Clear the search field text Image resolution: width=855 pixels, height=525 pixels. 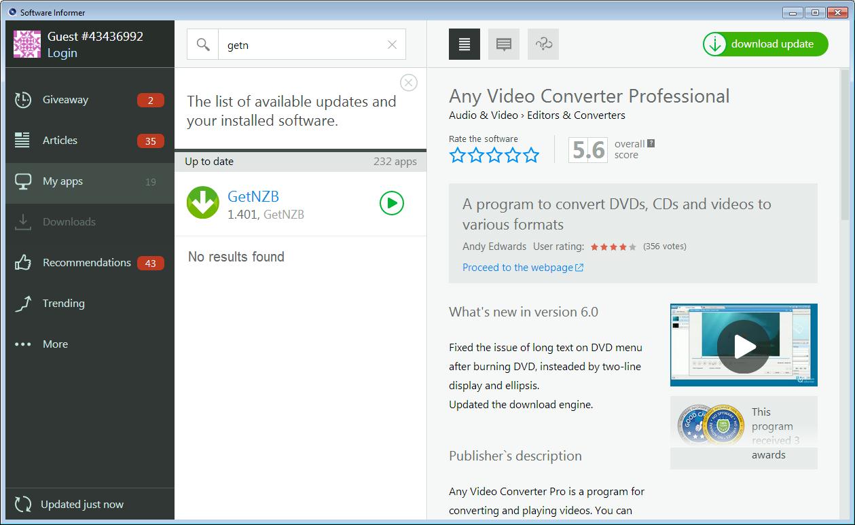392,45
